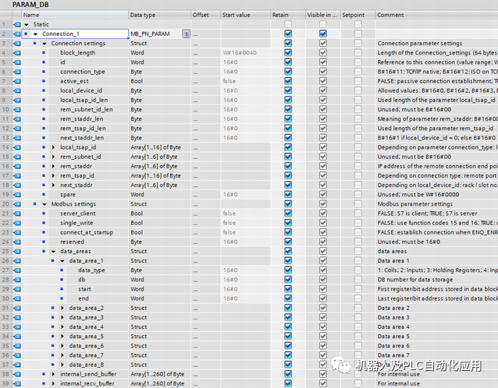This screenshot has width=498, height=388.
Task: Click the tag icon of row 14 local_tsap_id
Action: click(x=17, y=147)
